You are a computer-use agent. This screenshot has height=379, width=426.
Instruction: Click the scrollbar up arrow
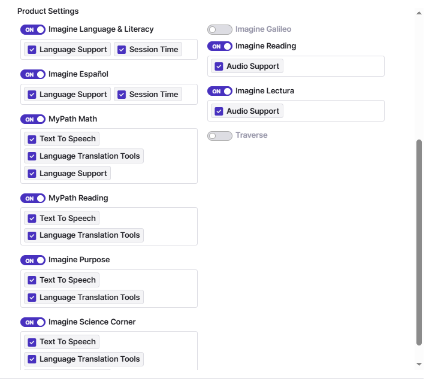pos(419,12)
